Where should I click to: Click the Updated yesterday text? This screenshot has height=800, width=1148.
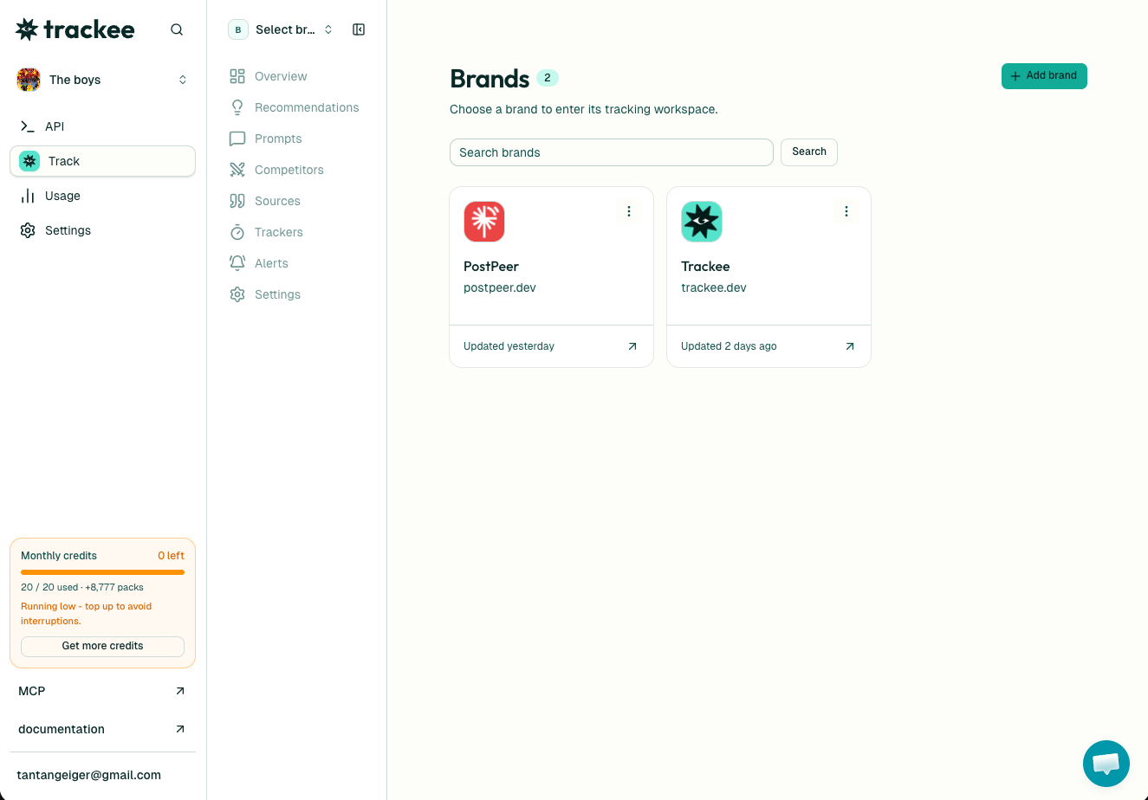[509, 346]
